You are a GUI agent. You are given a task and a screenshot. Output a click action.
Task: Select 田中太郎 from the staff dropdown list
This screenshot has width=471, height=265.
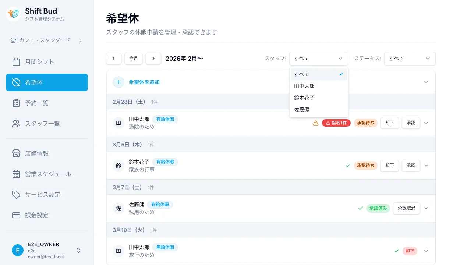304,86
